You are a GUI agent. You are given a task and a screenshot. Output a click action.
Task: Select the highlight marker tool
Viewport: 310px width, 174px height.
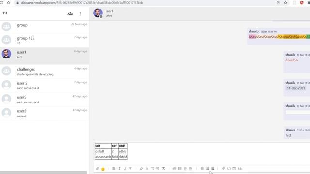141,169
